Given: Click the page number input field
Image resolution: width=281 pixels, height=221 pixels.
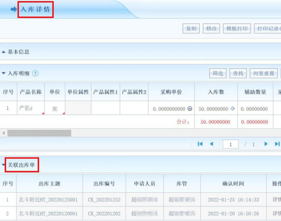Looking at the screenshot, I should tap(230, 144).
